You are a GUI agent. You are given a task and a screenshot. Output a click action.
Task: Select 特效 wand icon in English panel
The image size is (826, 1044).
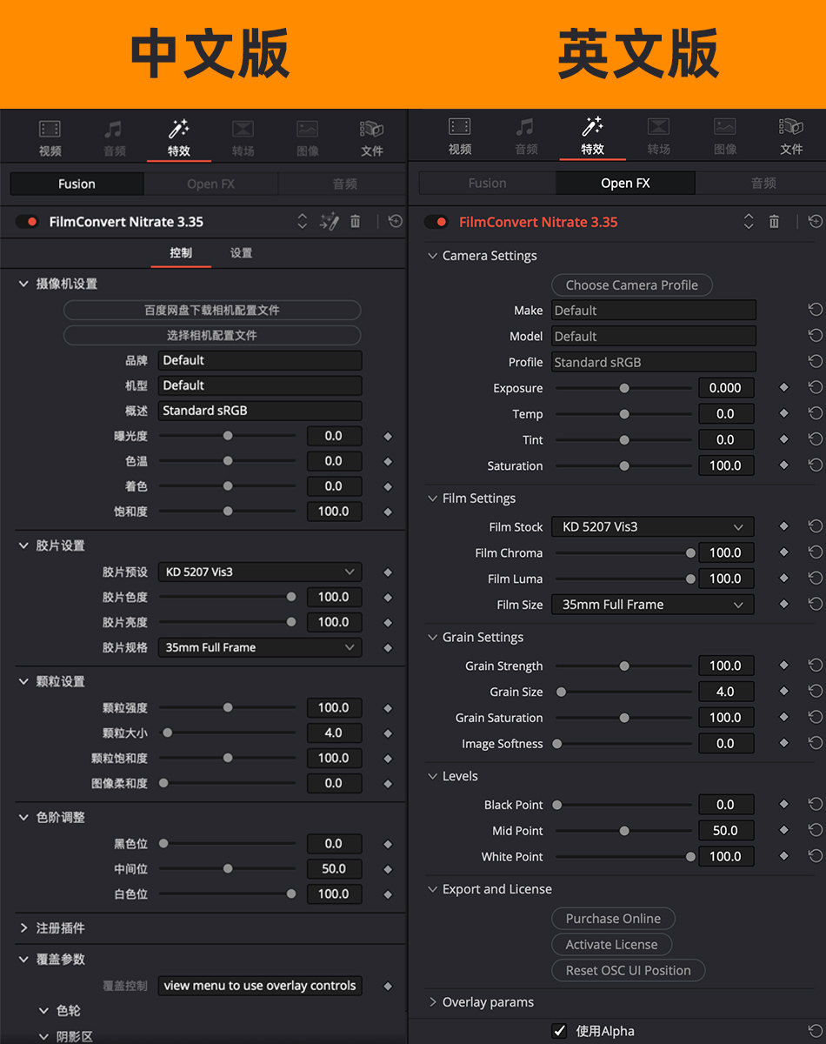pos(592,127)
